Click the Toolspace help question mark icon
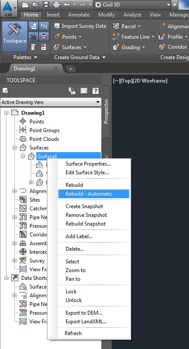189x349 pixels. [96, 90]
